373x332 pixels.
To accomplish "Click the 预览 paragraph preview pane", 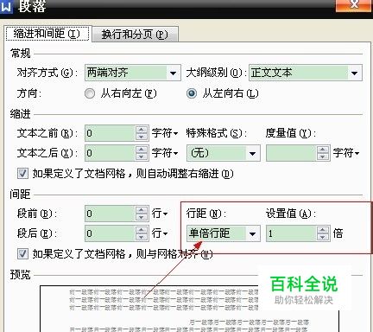I will [189, 309].
